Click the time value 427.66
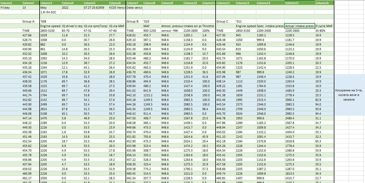Screen dimensions: 365x183 click(x=27, y=35)
